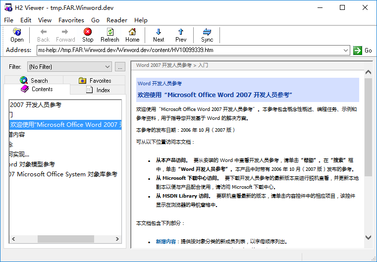Jump to the Next topic

coord(159,35)
